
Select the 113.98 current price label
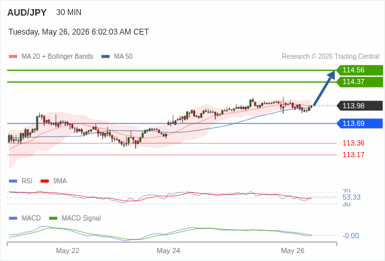(360, 106)
